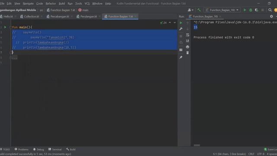Viewport: 277px width, 156px height.
Task: Open Search Everywhere magnifier icon
Action: (x=270, y=10)
